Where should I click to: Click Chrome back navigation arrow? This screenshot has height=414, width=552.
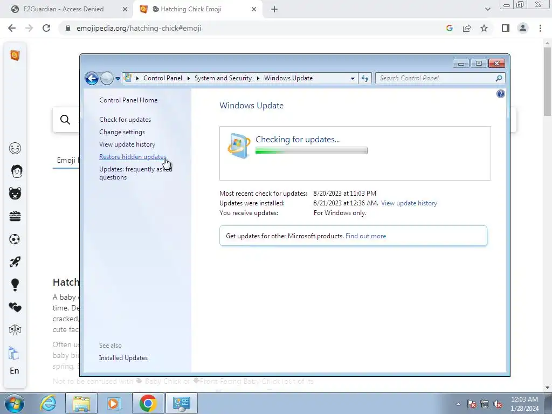tap(12, 28)
